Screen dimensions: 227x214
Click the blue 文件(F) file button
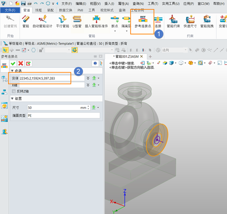point(10,10)
